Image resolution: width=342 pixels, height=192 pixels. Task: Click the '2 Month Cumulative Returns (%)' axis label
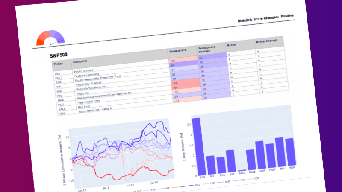(x=62, y=160)
